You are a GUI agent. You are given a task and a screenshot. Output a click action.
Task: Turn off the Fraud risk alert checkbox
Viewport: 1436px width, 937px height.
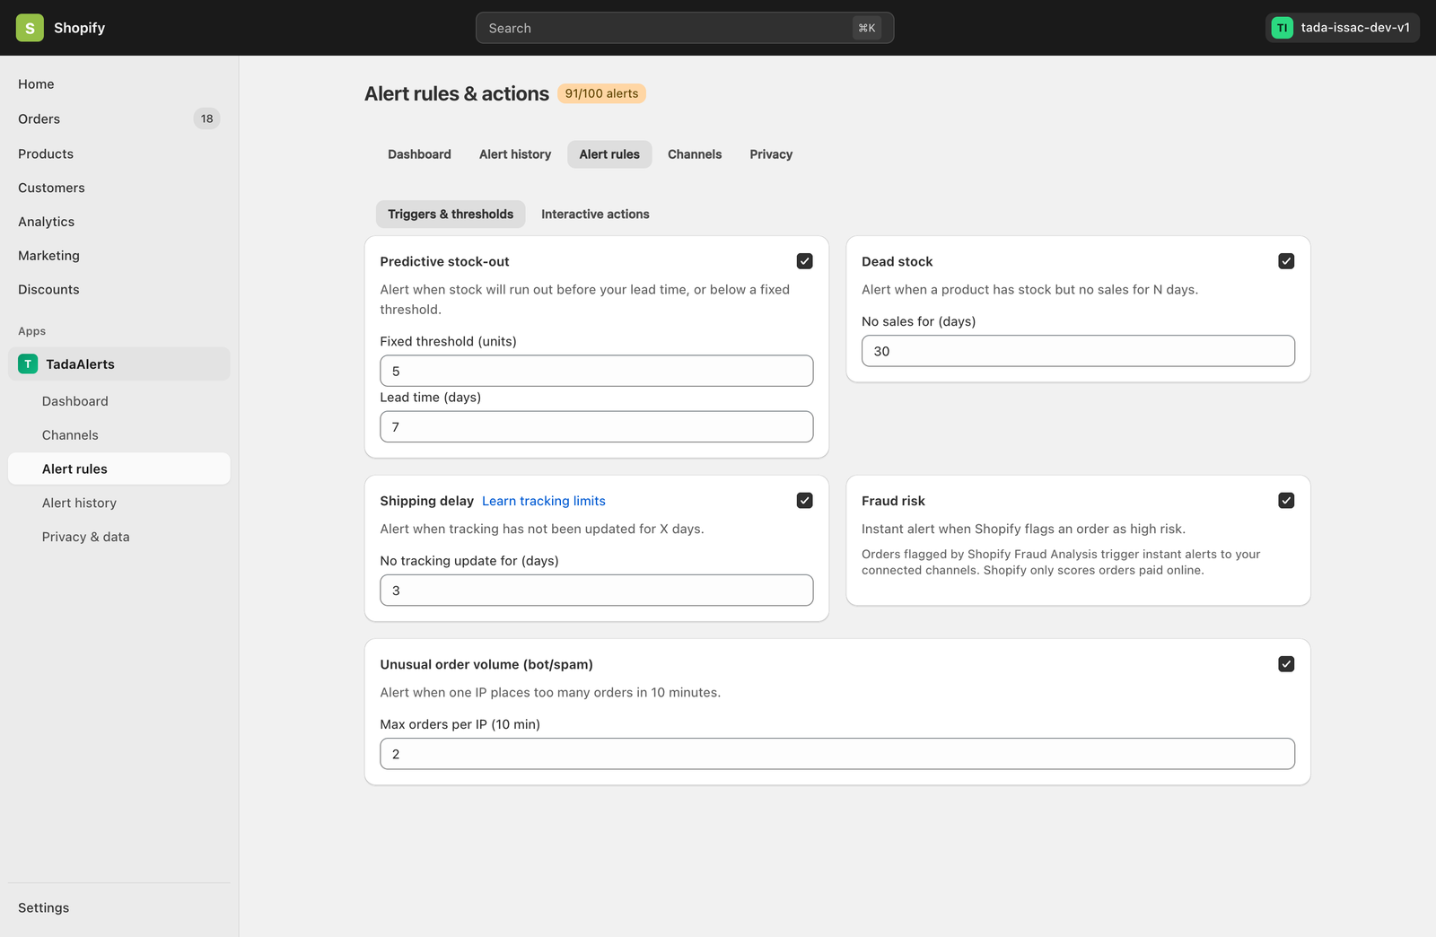click(x=1286, y=501)
